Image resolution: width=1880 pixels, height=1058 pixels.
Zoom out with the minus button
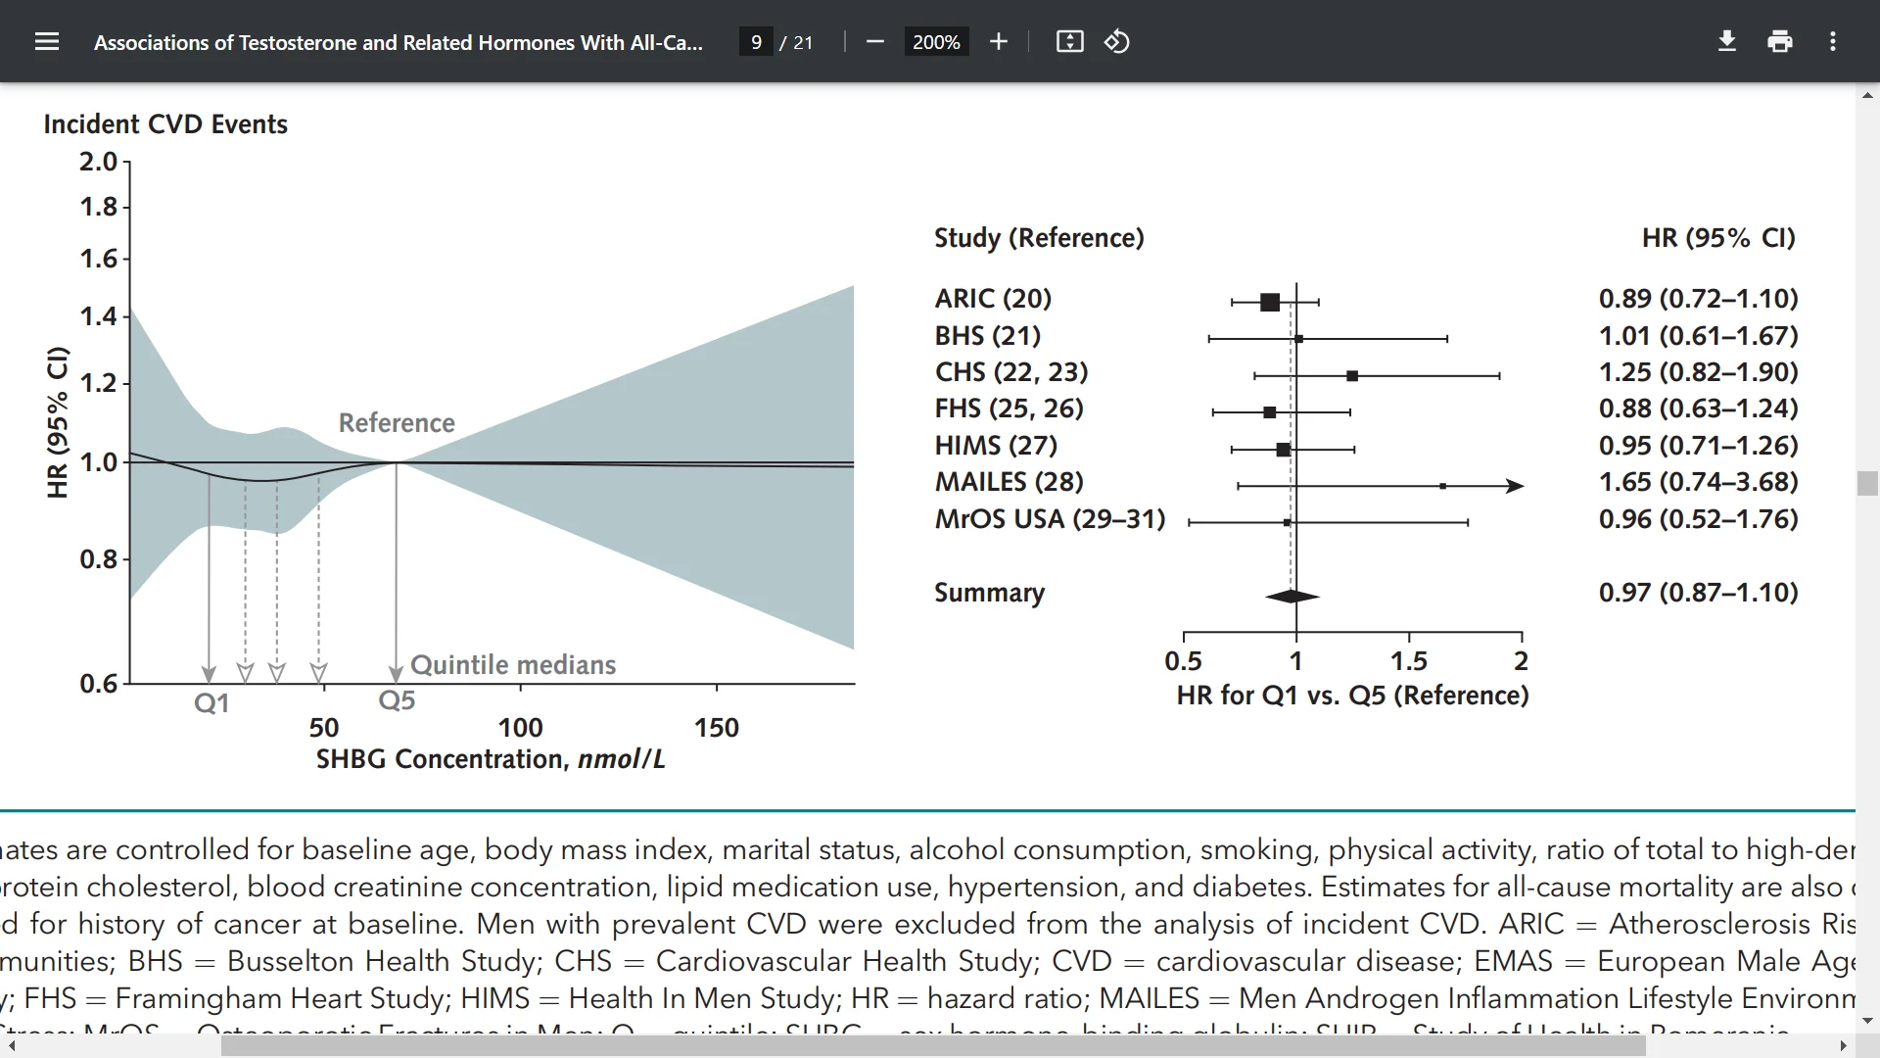(x=875, y=41)
